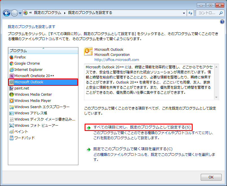The height and width of the screenshot is (186, 227).
Task: Click the Firefox icon in program list
Action: 12,57
